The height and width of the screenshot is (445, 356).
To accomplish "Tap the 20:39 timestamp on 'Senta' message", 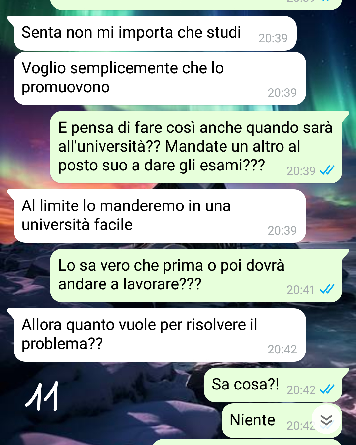I will click(x=273, y=38).
